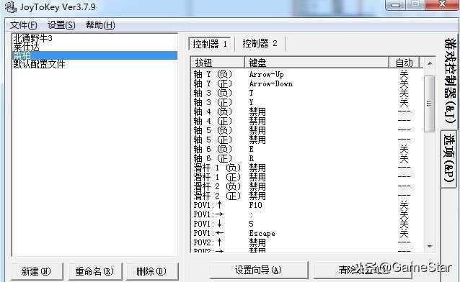Open the 帮助(H) menu
The height and width of the screenshot is (282, 460).
click(100, 25)
